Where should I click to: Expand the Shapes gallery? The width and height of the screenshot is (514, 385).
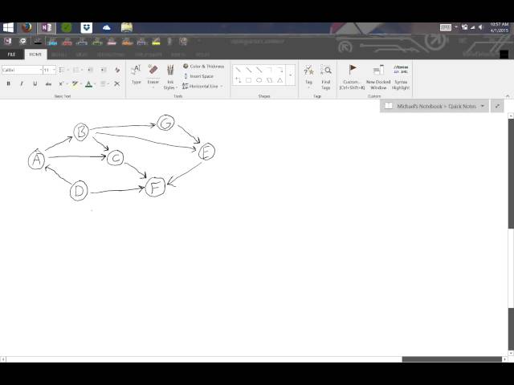click(x=291, y=75)
